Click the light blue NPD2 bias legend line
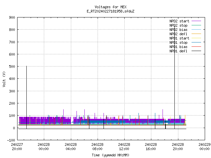 coord(196,30)
